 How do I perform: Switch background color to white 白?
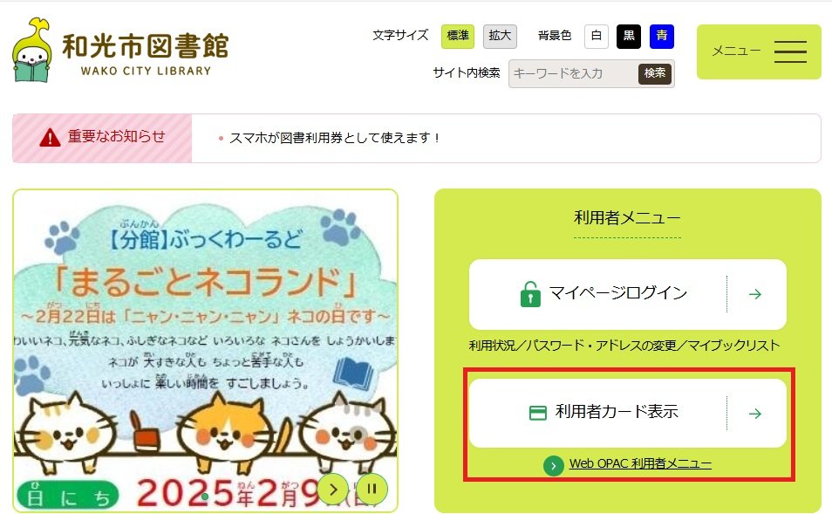click(x=597, y=36)
